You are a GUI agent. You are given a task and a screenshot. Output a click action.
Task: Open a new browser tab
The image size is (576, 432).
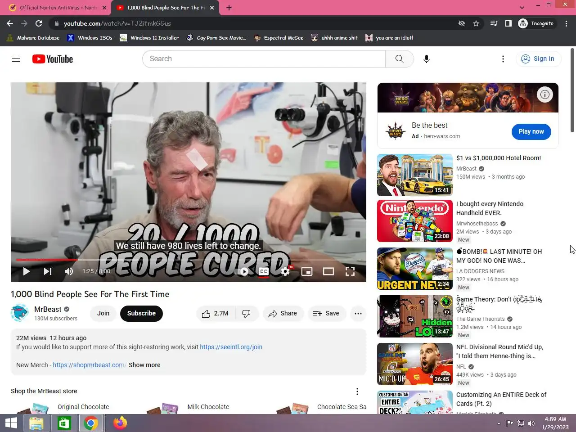tap(229, 8)
